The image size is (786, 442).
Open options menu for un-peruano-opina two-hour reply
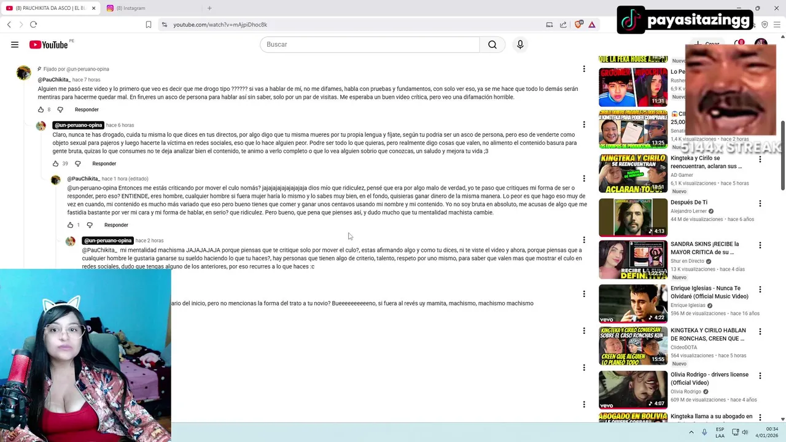(x=584, y=240)
